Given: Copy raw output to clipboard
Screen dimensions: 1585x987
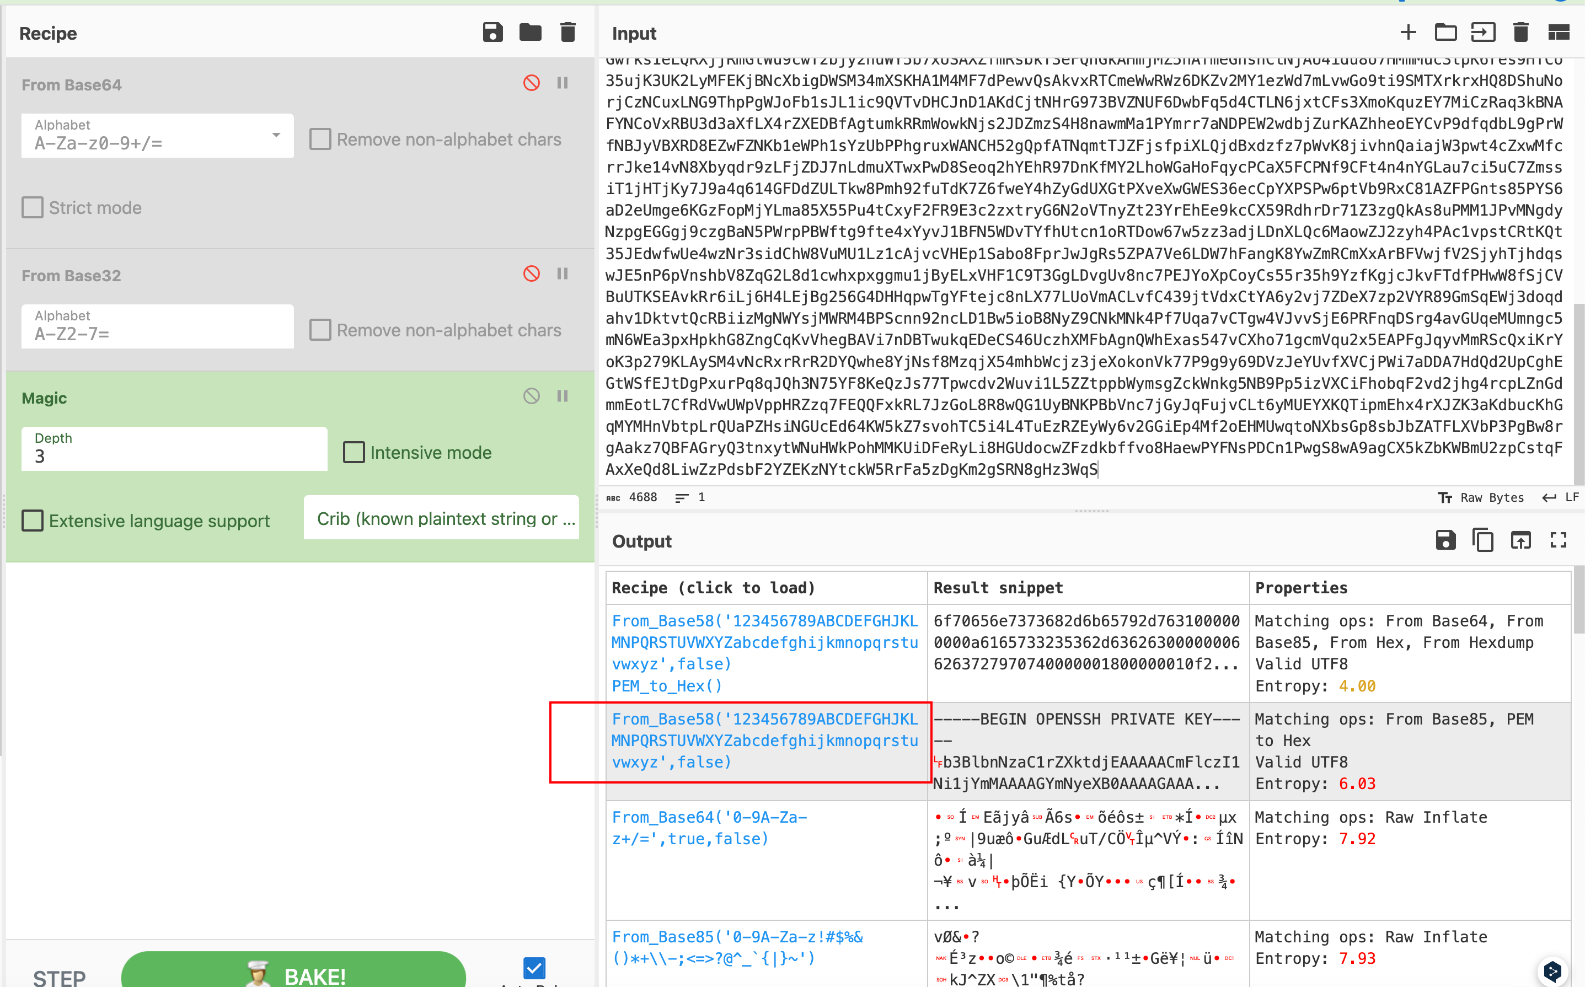Looking at the screenshot, I should 1482,540.
